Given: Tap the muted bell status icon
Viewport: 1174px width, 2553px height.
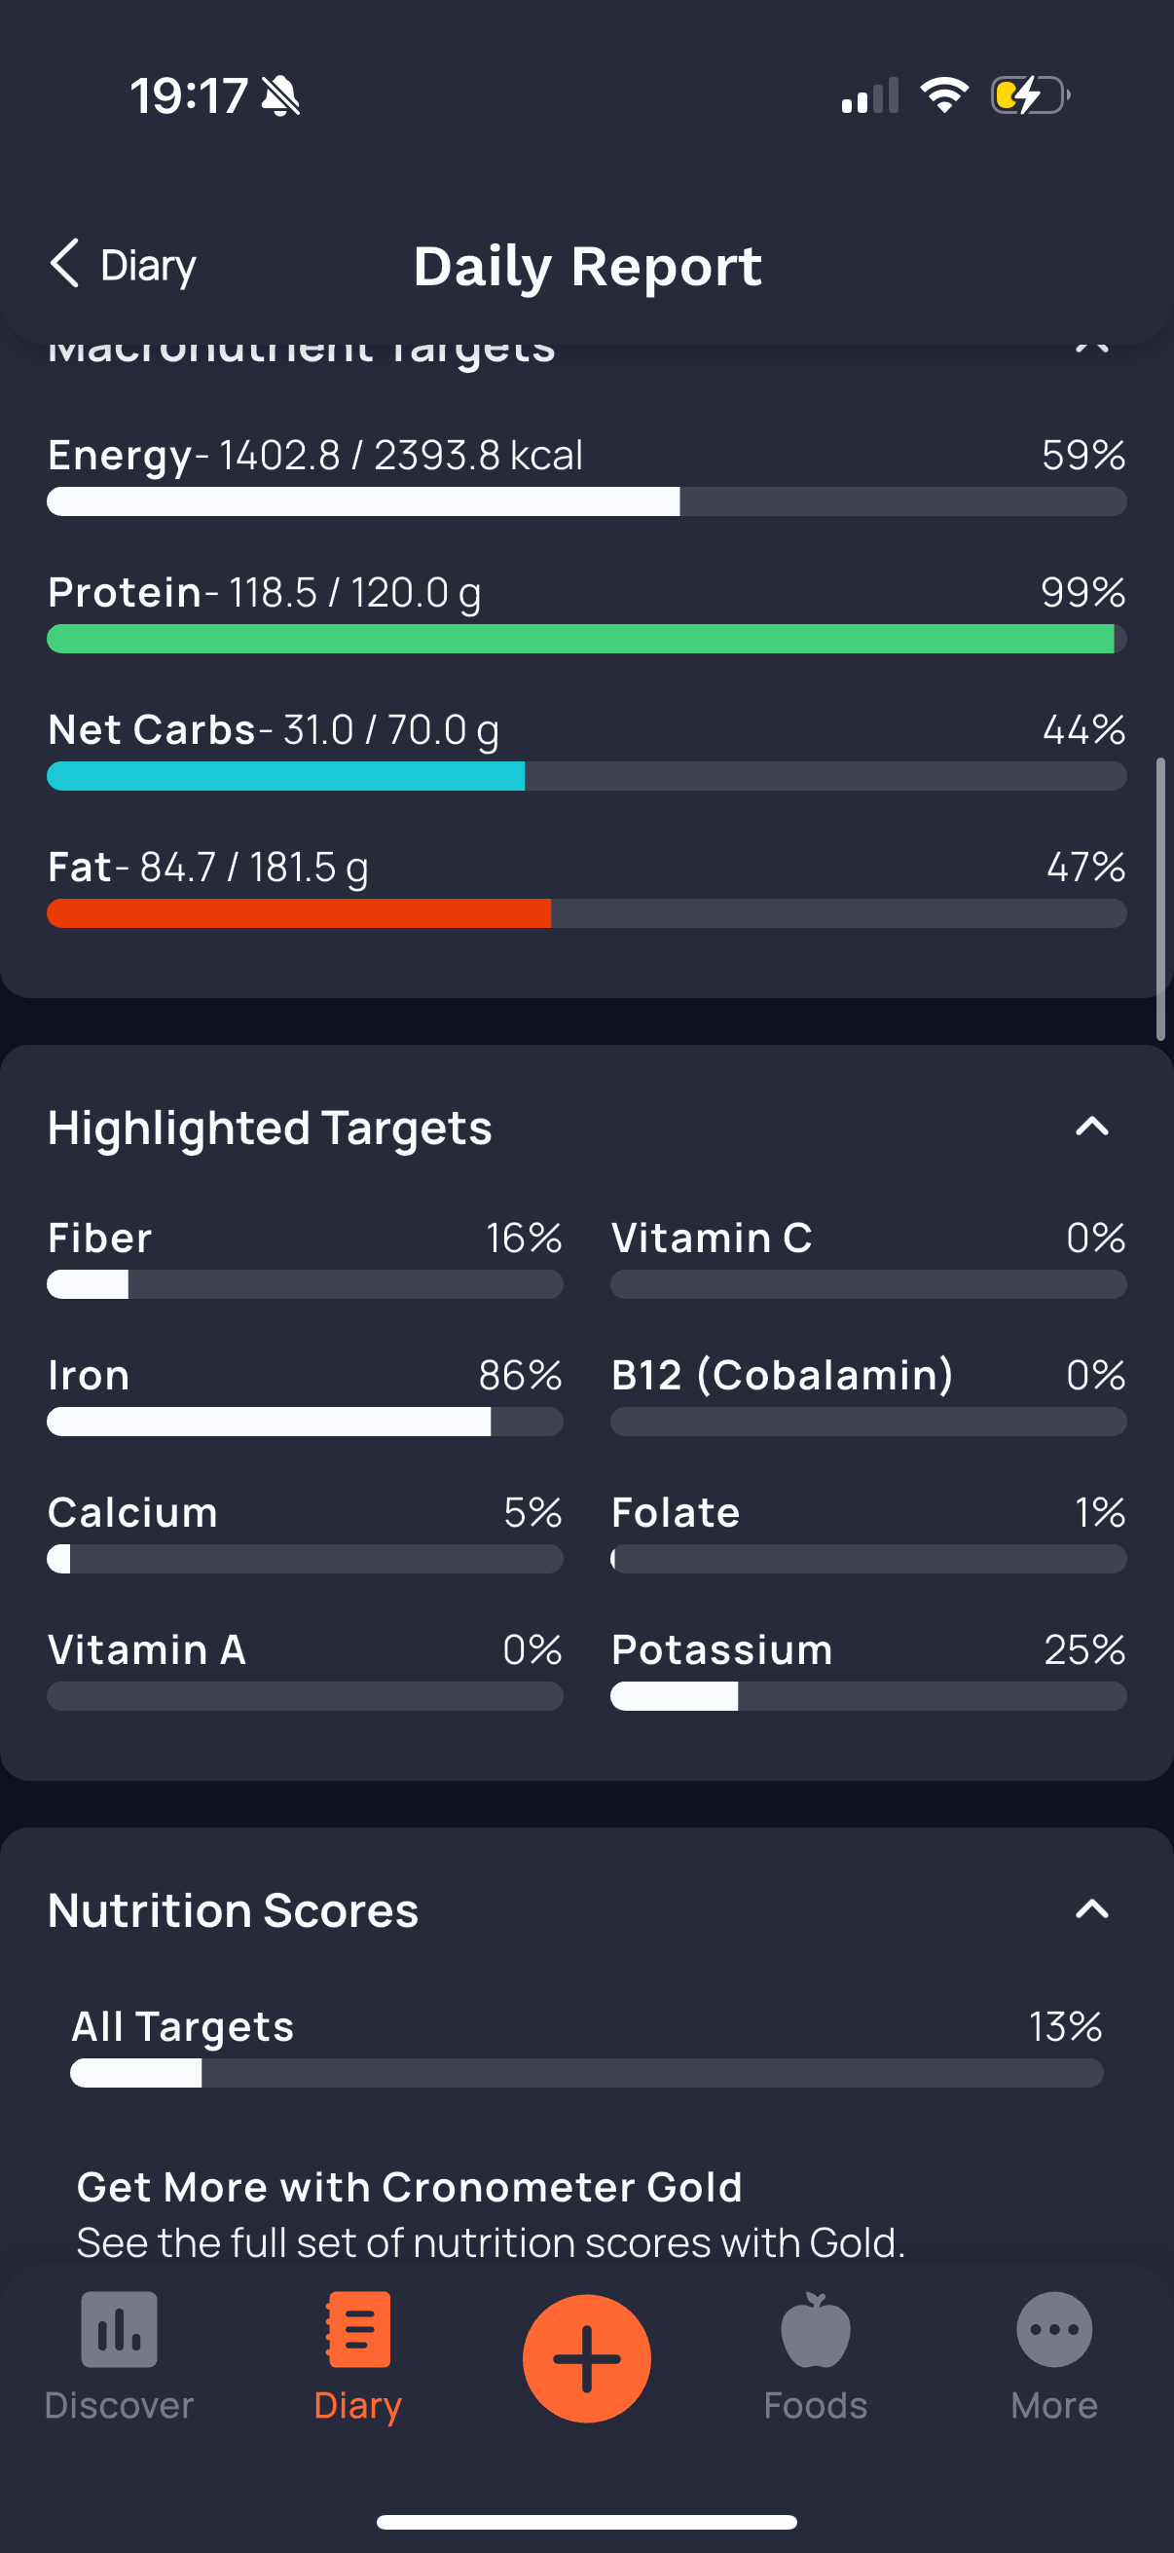Looking at the screenshot, I should (280, 96).
